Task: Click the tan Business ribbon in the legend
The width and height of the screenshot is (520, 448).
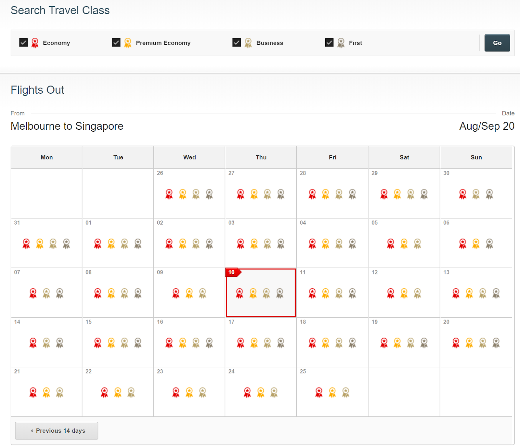Action: coord(248,43)
